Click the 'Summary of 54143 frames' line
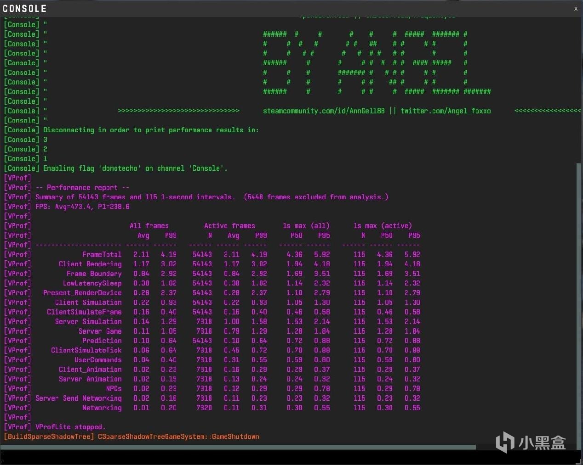Viewport: 583px width, 465px height. pyautogui.click(x=196, y=197)
